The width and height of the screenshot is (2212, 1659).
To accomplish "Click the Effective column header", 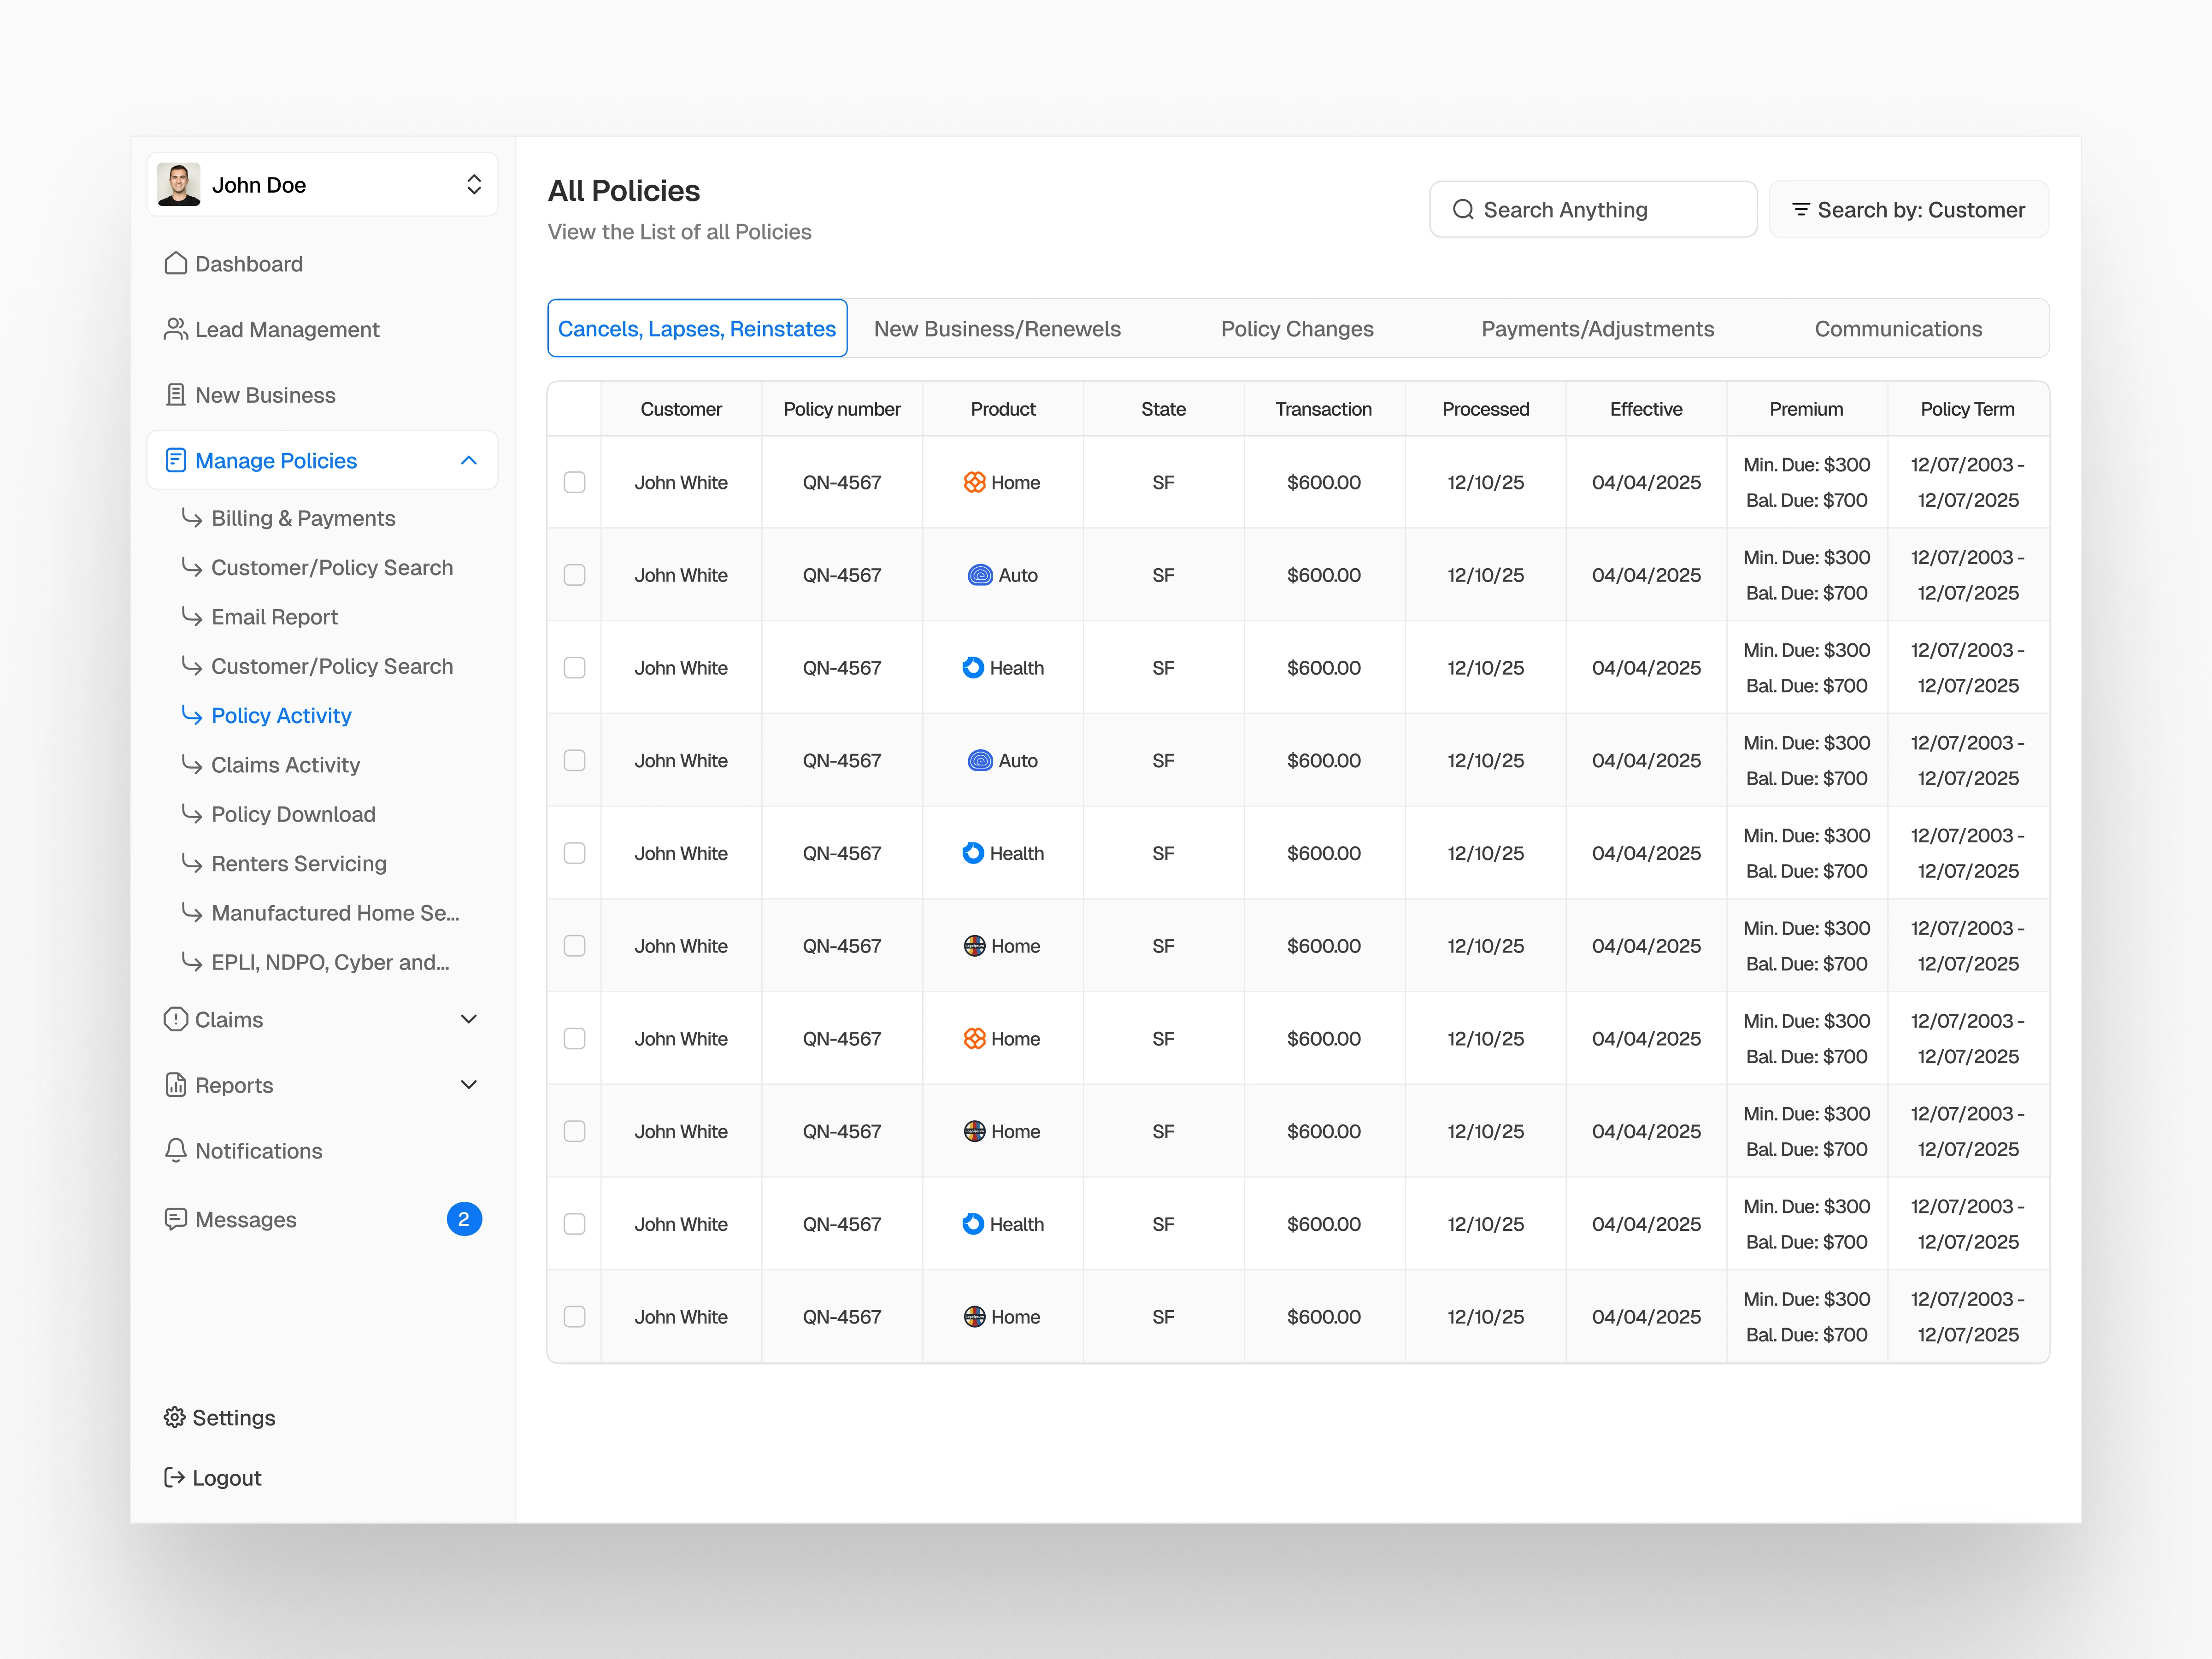I will pyautogui.click(x=1646, y=409).
